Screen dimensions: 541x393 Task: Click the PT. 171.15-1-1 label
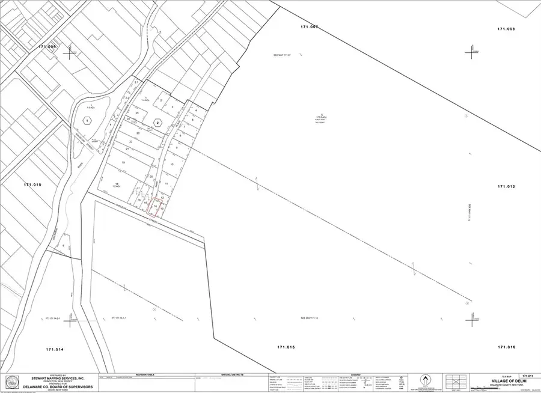coord(119,318)
